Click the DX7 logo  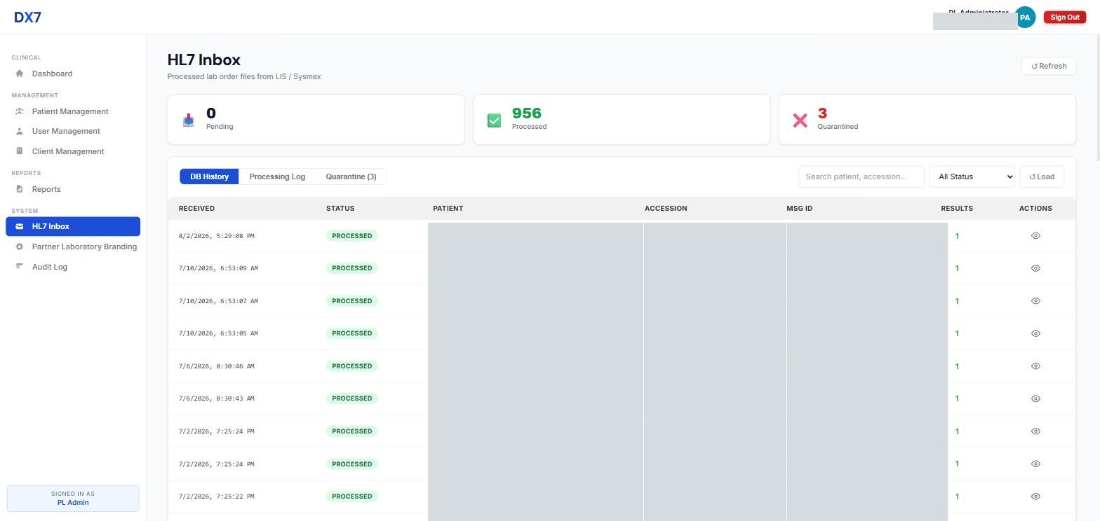(27, 18)
